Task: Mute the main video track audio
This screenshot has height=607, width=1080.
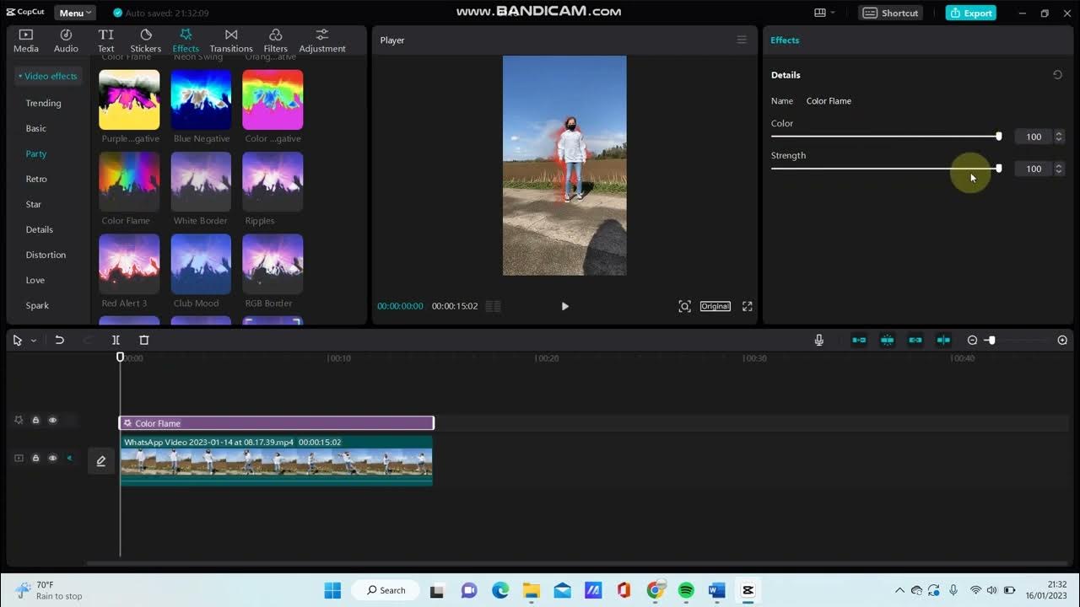Action: point(69,458)
